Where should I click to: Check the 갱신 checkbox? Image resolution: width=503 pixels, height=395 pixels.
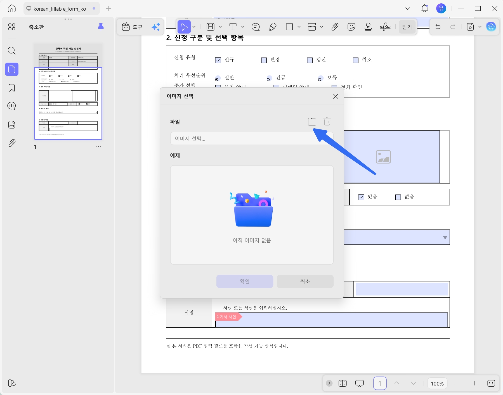(x=310, y=60)
